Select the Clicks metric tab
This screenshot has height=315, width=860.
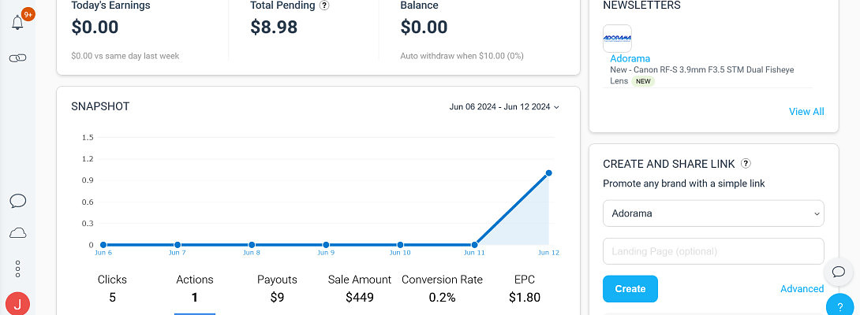(112, 288)
